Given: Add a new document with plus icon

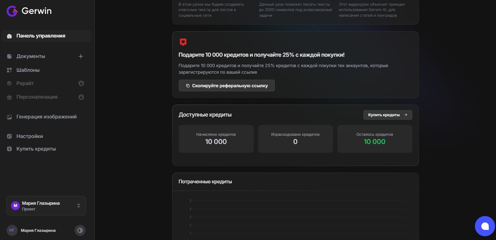Looking at the screenshot, I should [81, 56].
